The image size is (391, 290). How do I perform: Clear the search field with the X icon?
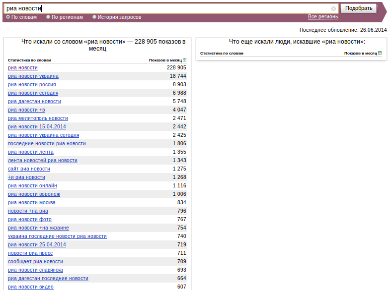333,9
